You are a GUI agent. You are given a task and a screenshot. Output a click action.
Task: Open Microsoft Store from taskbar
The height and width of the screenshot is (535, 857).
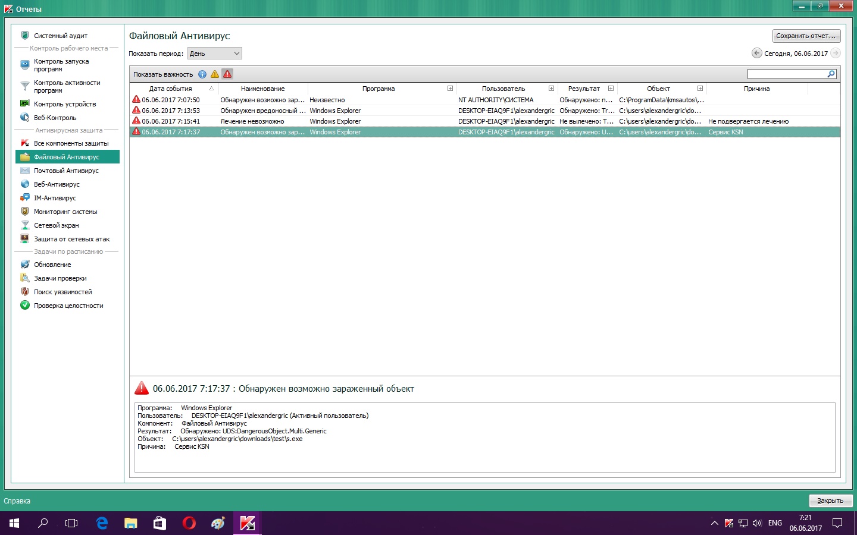[160, 523]
